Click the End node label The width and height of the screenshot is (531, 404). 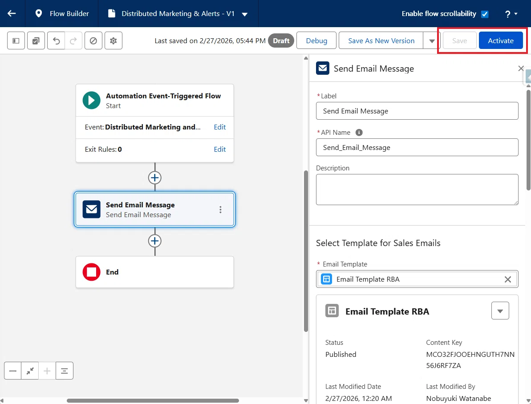point(112,272)
